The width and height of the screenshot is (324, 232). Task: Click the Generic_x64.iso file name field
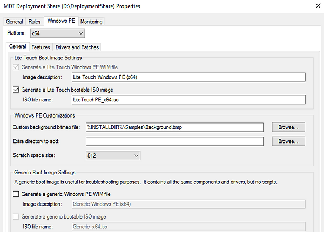click(188, 227)
